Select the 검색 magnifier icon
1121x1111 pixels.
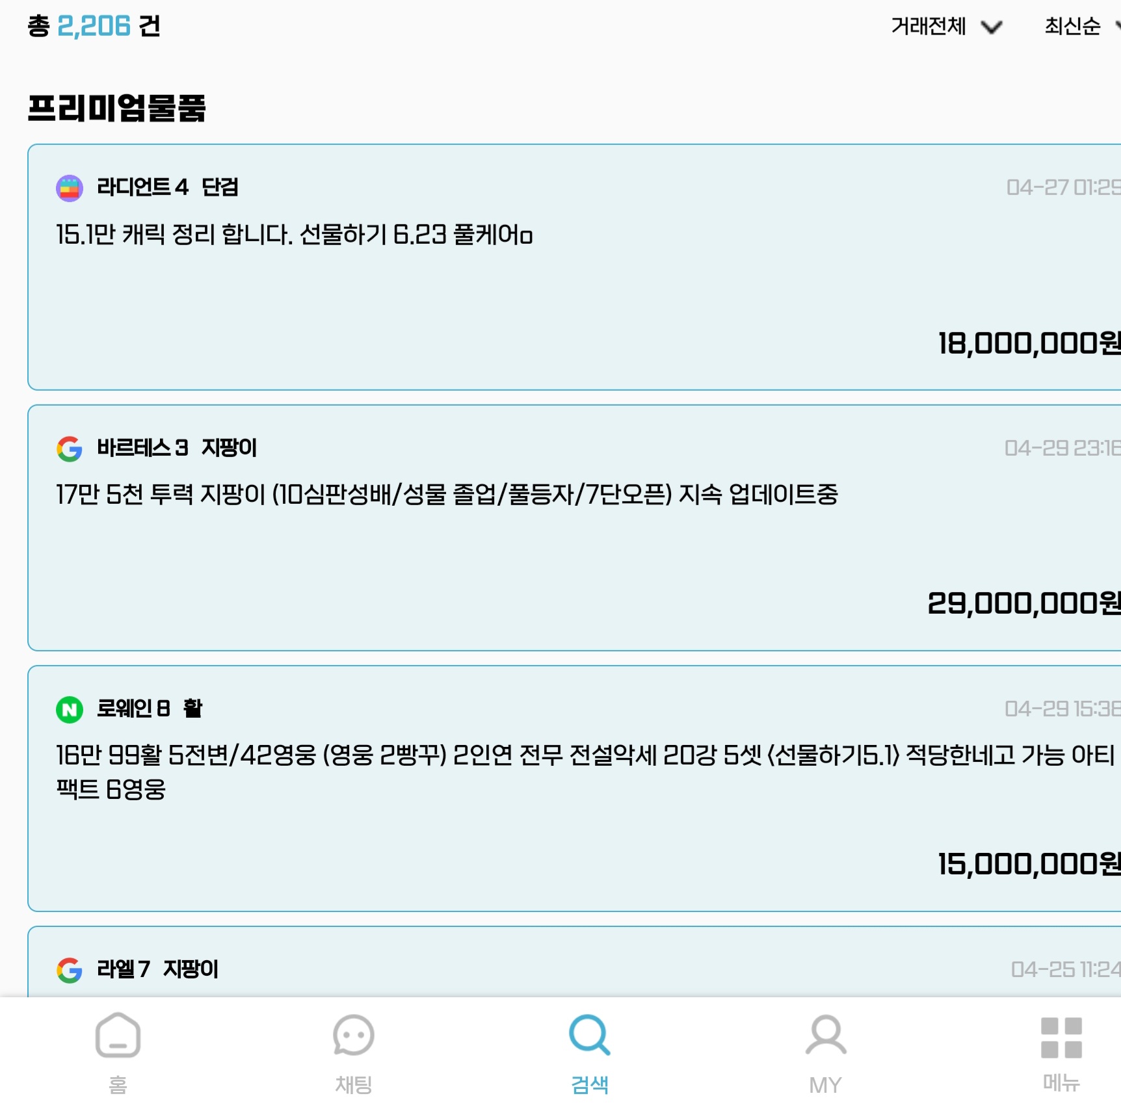[589, 1035]
